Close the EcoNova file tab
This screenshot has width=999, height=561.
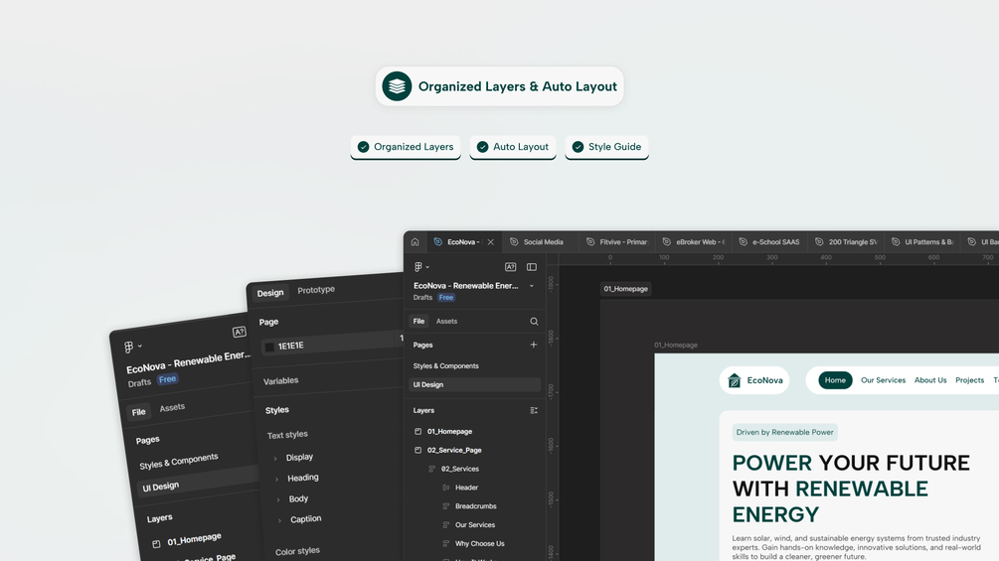coord(491,241)
